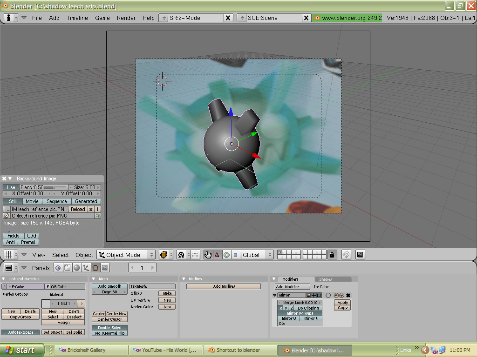Image resolution: width=477 pixels, height=357 pixels.
Task: Click the Logic buttons pac-man icon
Action: point(58,267)
